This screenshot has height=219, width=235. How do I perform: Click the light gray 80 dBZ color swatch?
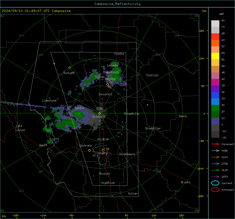pyautogui.click(x=215, y=23)
